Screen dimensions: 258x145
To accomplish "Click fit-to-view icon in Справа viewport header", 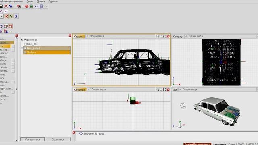I will coord(164,36).
